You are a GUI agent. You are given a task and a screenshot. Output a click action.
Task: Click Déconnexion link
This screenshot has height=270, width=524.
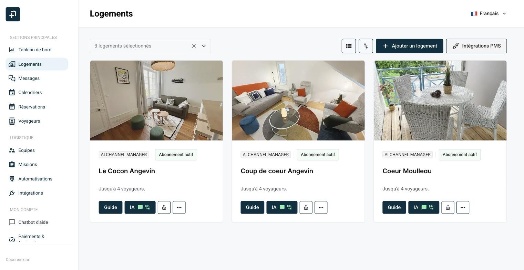(x=18, y=260)
